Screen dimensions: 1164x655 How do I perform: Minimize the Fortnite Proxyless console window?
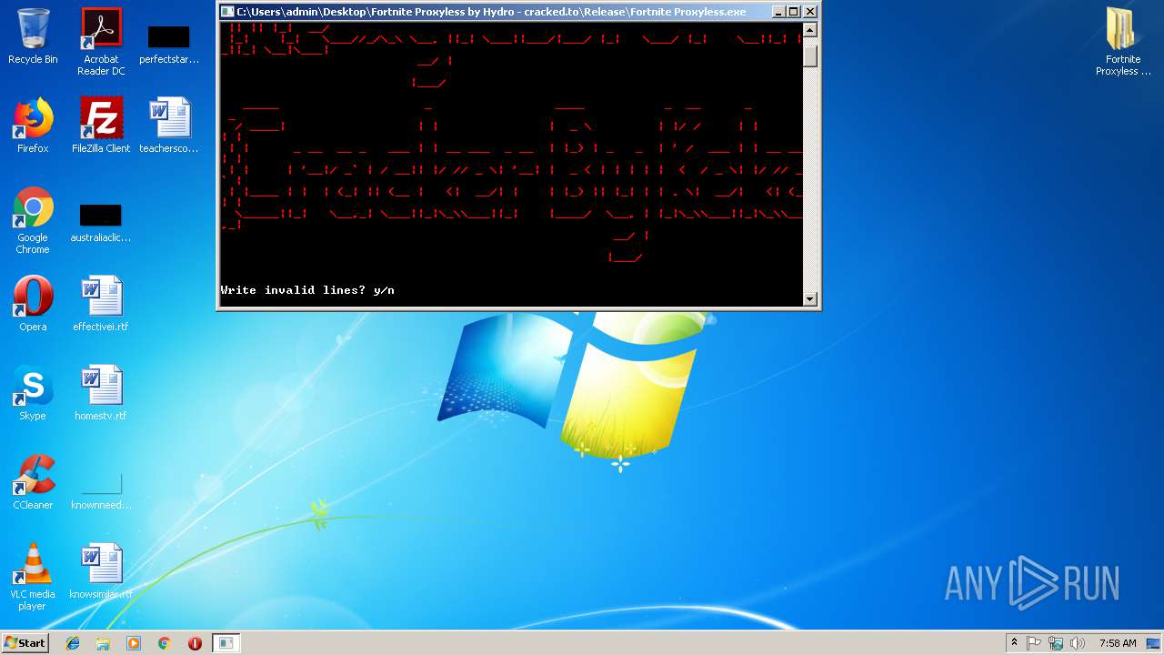[778, 12]
